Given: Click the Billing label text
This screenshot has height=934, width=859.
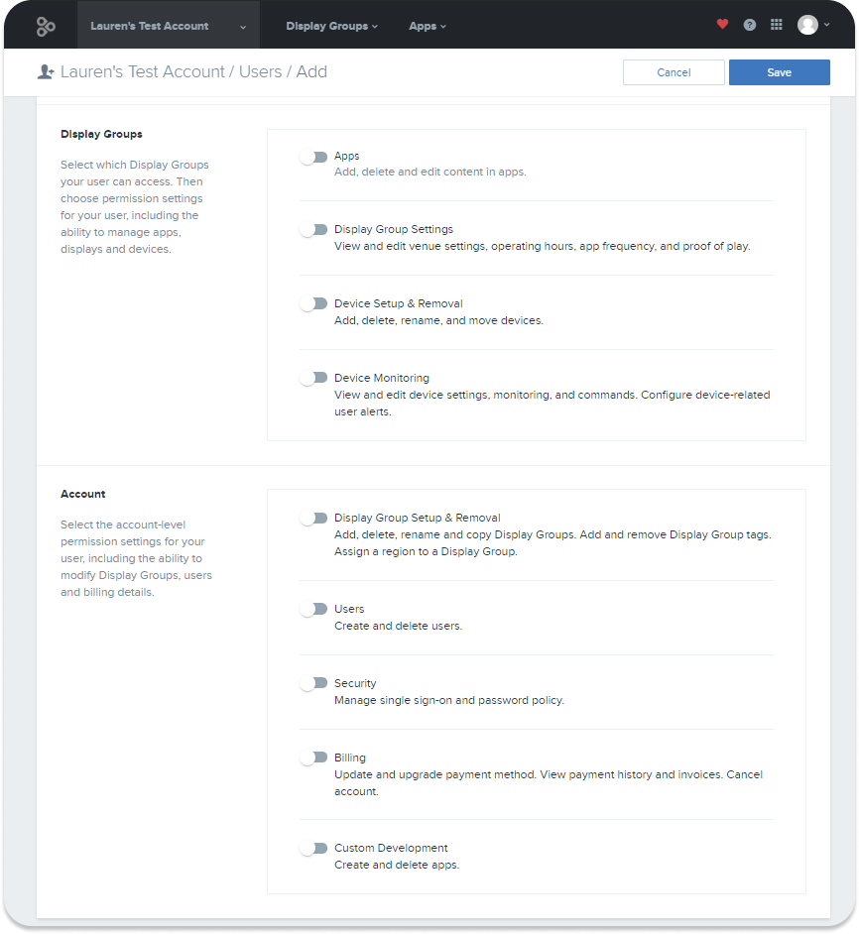Looking at the screenshot, I should click(x=350, y=758).
